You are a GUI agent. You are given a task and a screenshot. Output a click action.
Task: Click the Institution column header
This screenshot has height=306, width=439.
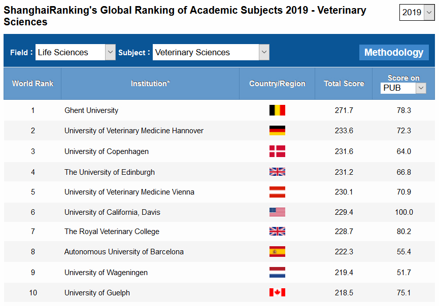coord(150,83)
